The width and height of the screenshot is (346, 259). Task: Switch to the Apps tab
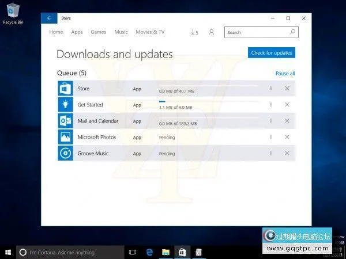tap(77, 32)
